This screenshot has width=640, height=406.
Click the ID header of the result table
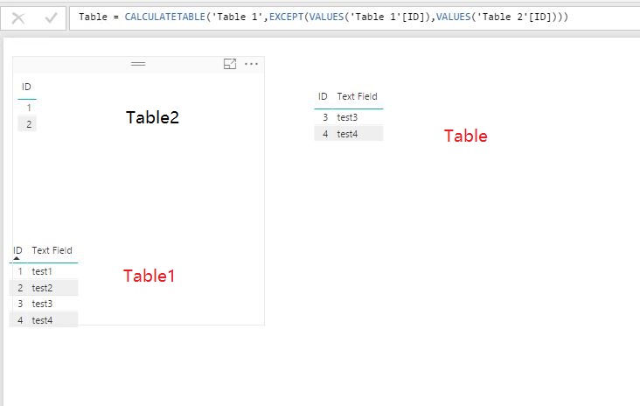[x=323, y=96]
